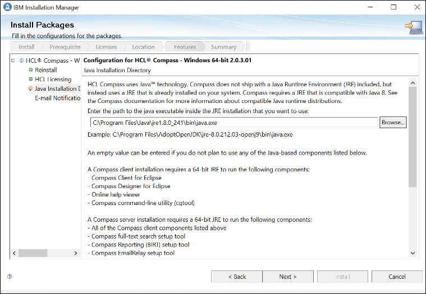Click the Cancel button

(397, 277)
